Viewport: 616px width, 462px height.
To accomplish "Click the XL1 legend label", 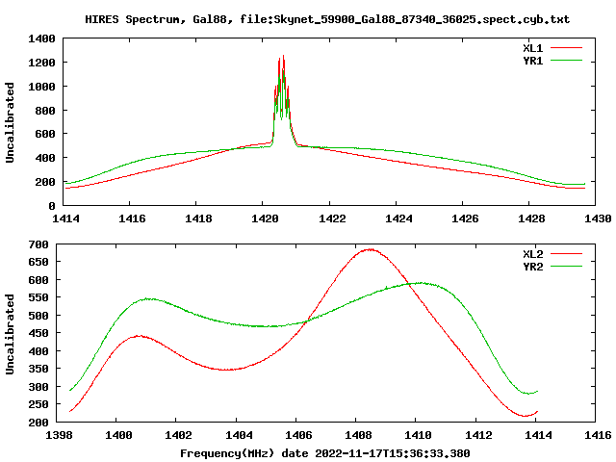I will (532, 48).
